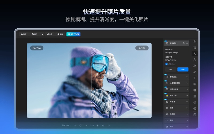Click the 取消 cancel button

coord(171,69)
